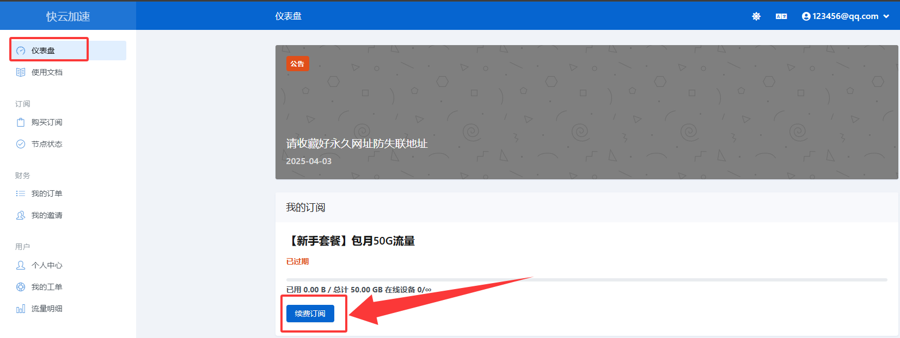The height and width of the screenshot is (338, 900).
Task: Click the 已用 0.00 B / 总计 50.00 GB text
Action: [334, 290]
